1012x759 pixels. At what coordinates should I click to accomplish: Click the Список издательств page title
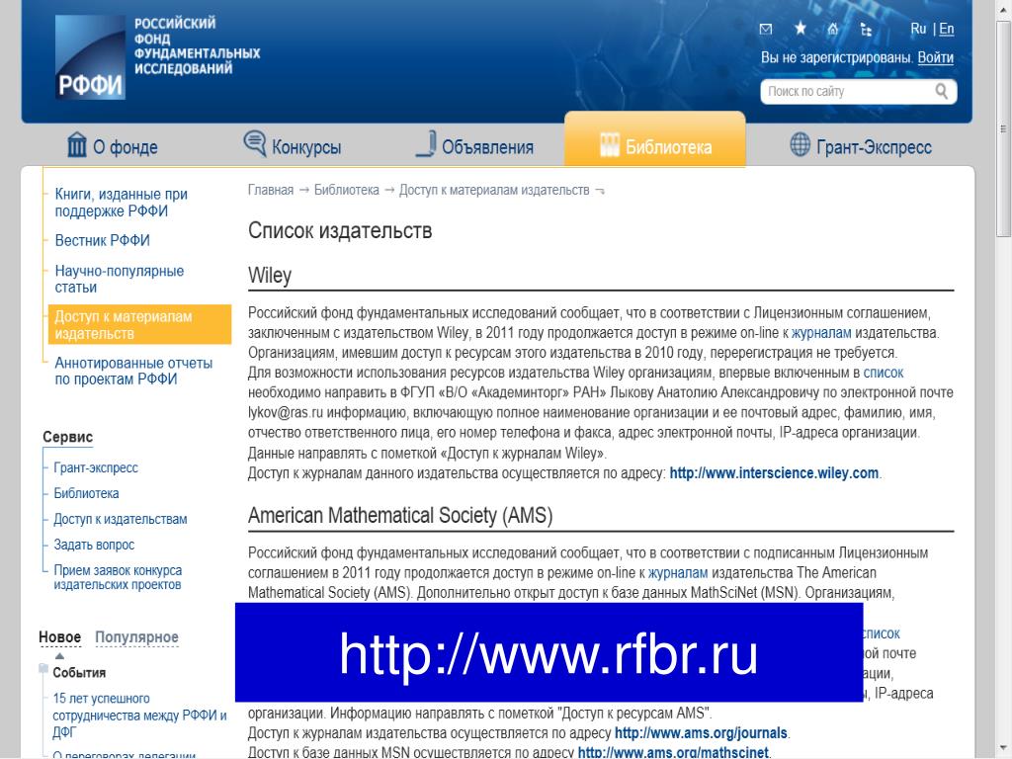pyautogui.click(x=340, y=230)
